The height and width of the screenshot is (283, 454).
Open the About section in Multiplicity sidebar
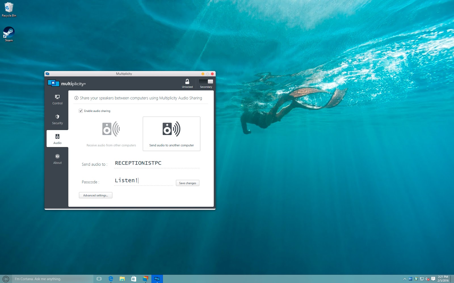(57, 159)
